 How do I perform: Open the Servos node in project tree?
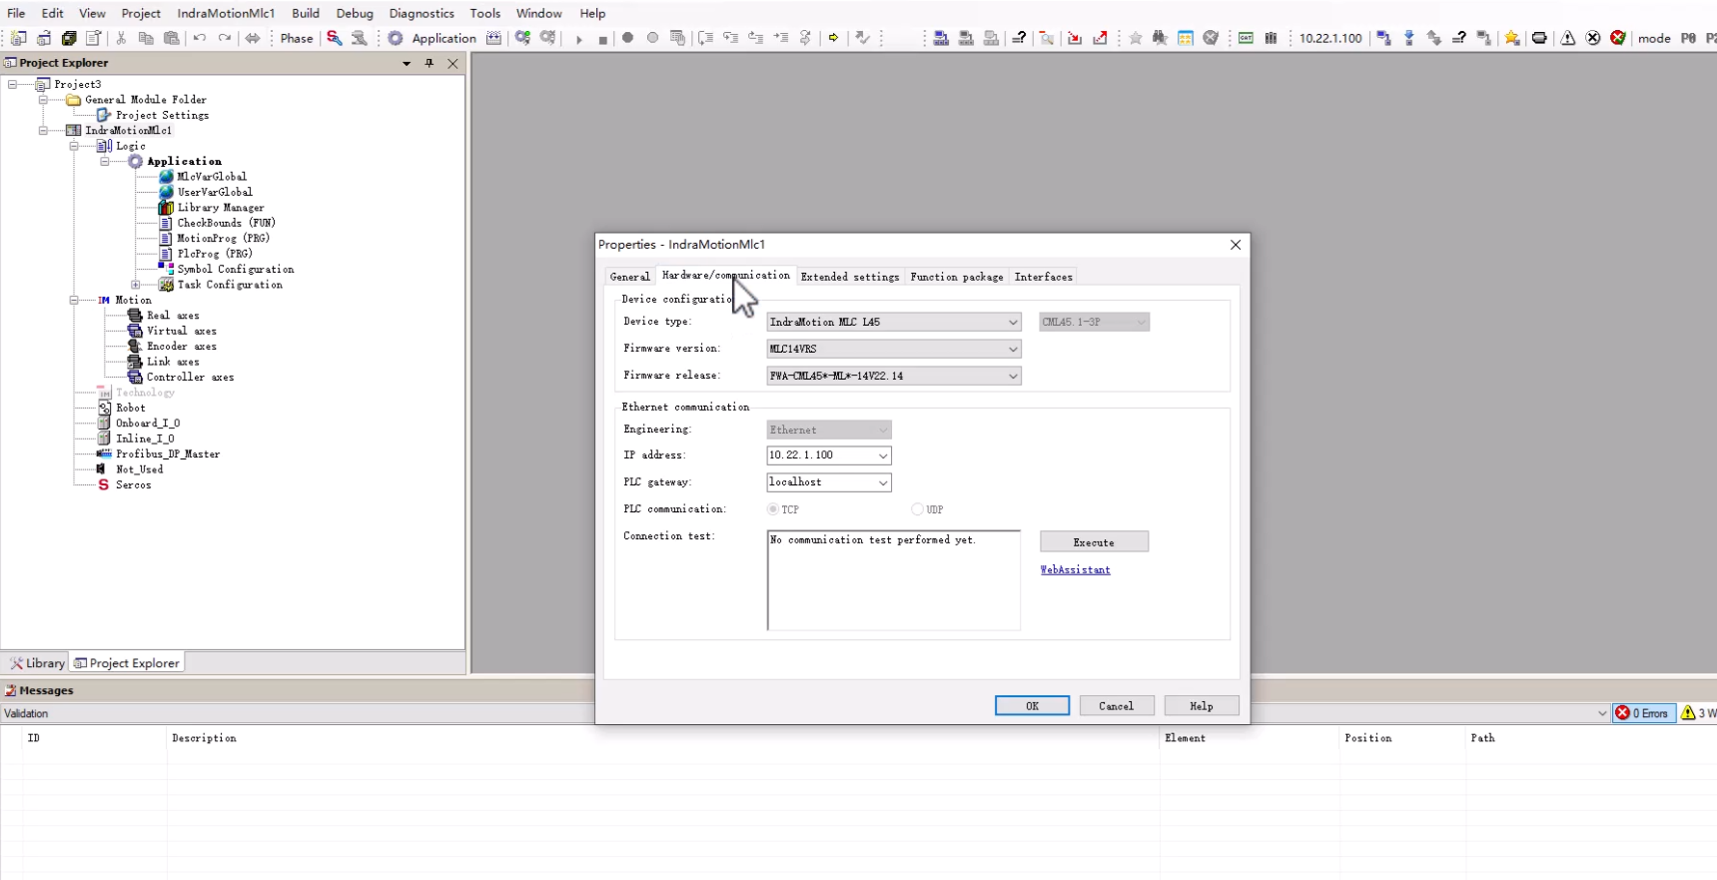pos(133,484)
